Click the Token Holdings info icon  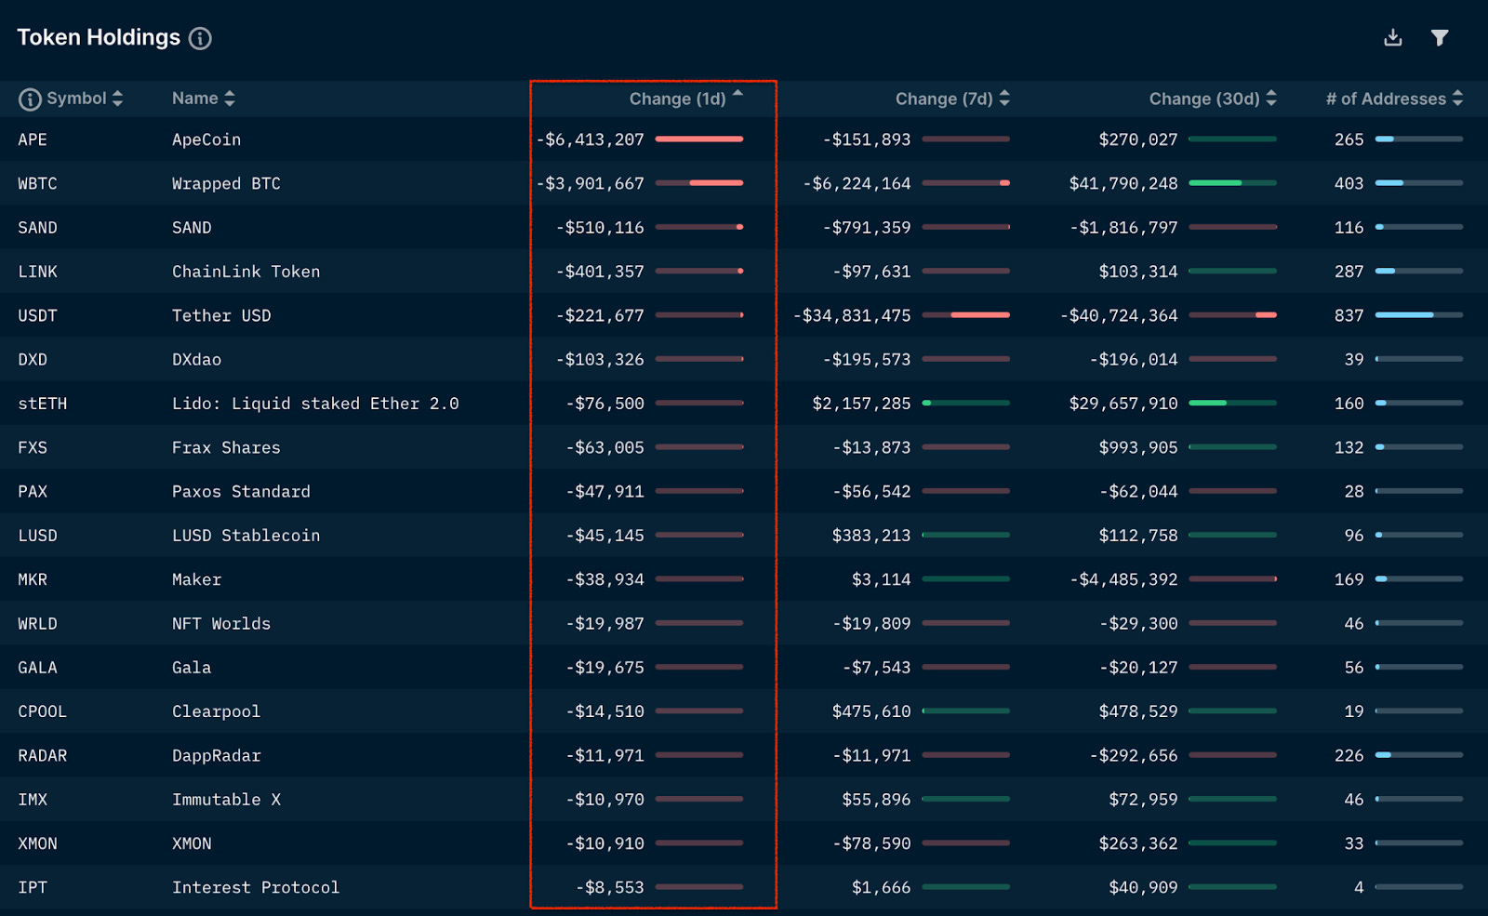(200, 38)
